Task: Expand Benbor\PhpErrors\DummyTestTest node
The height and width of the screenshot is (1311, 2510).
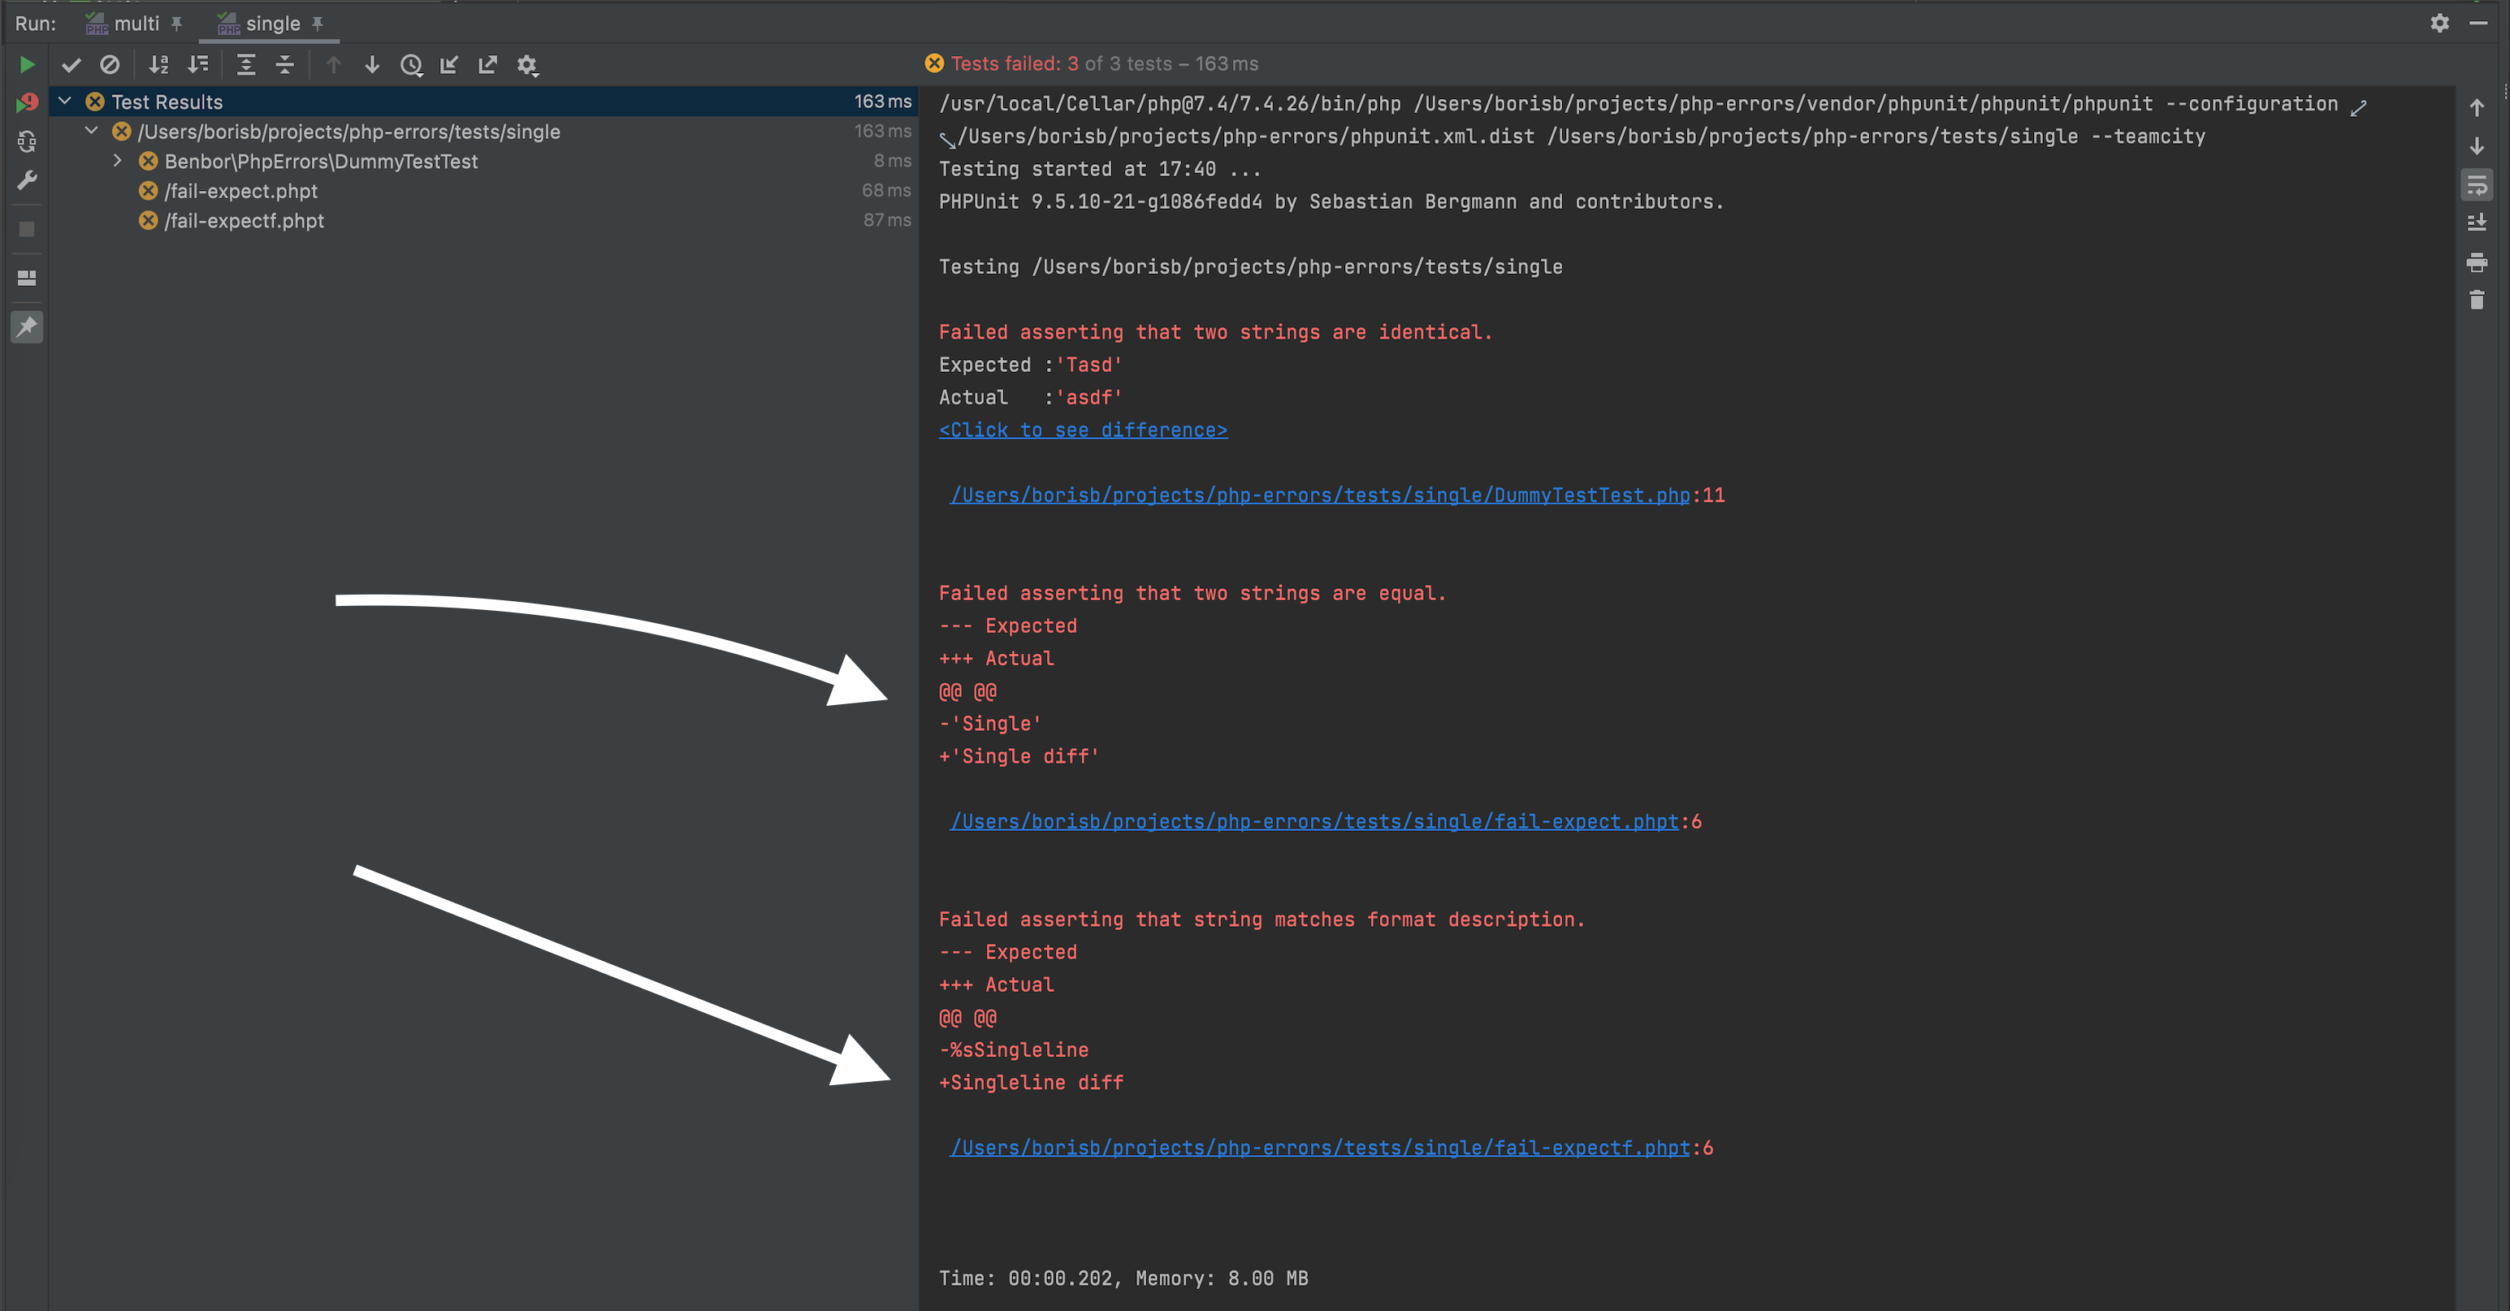Action: 118,161
